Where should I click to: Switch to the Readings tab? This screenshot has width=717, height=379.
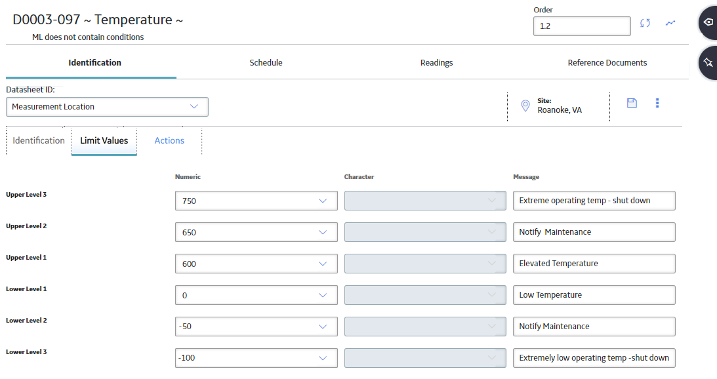(436, 63)
